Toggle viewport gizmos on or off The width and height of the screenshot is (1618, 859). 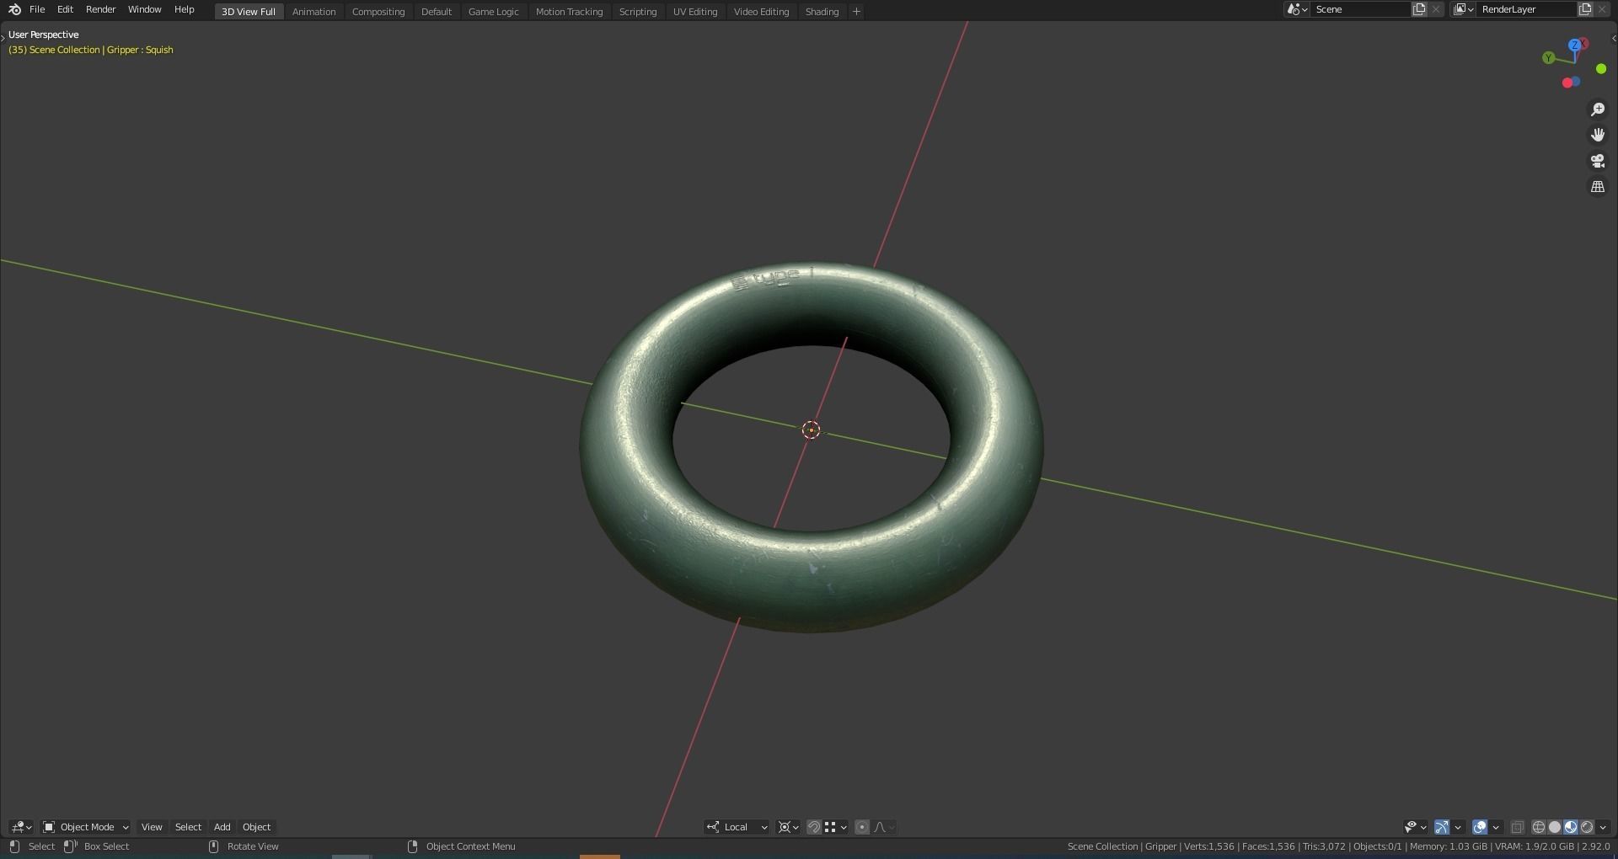1442,827
